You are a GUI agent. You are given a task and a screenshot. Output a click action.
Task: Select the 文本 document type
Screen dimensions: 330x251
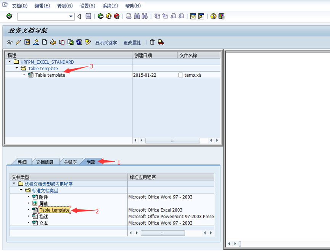tap(43, 223)
